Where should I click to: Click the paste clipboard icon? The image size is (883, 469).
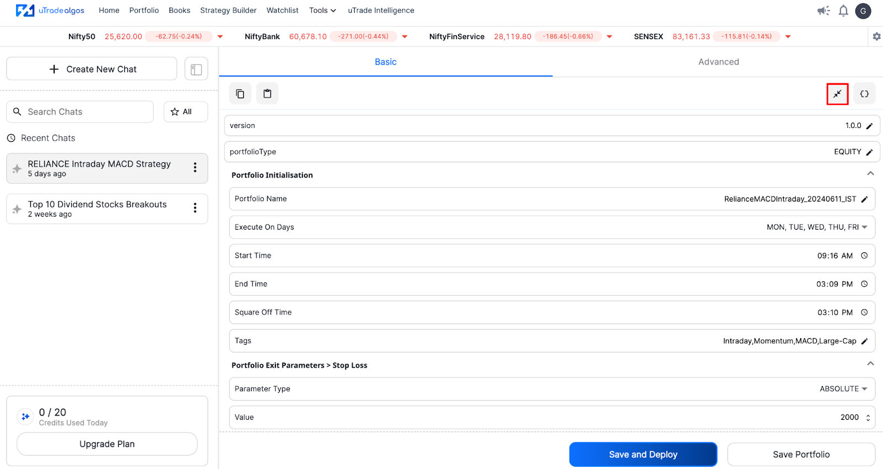coord(268,94)
